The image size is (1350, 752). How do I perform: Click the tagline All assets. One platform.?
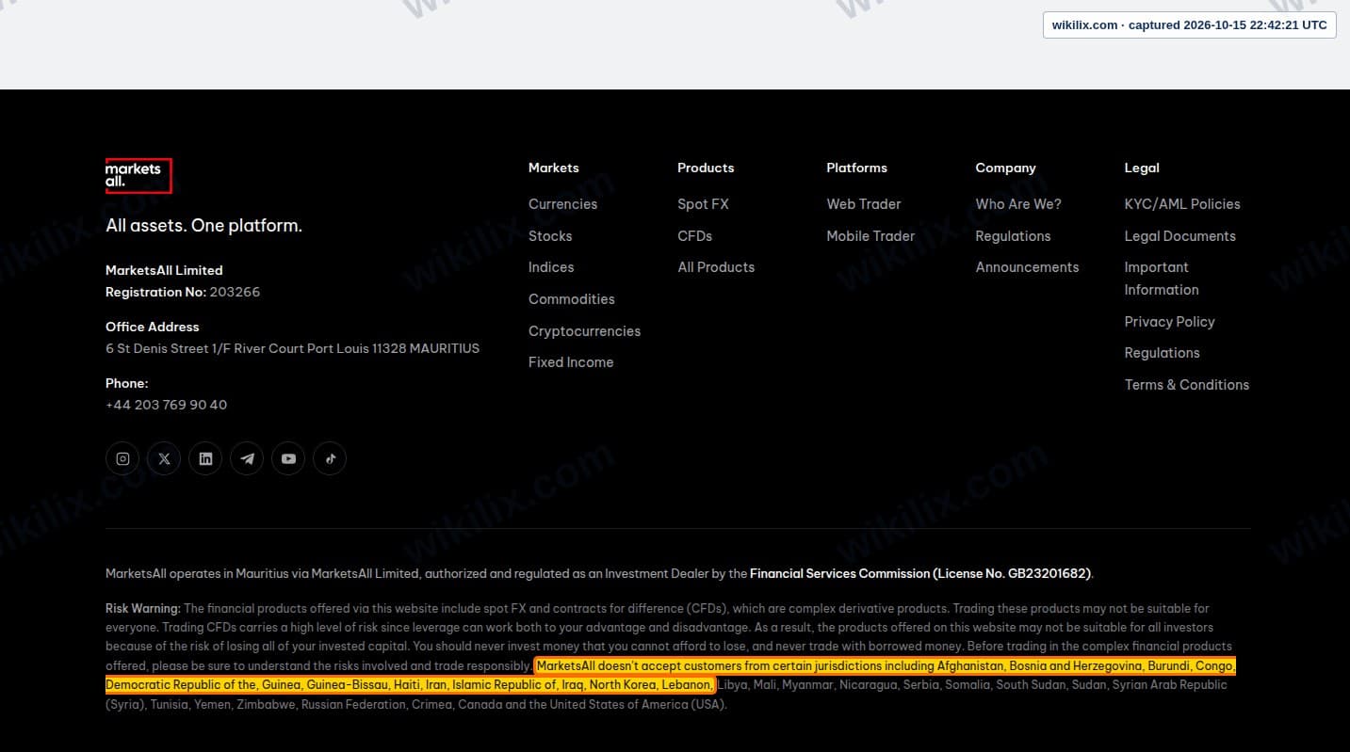203,226
